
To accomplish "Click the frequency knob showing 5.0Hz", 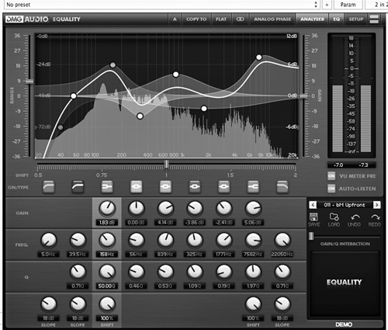I will pos(49,240).
